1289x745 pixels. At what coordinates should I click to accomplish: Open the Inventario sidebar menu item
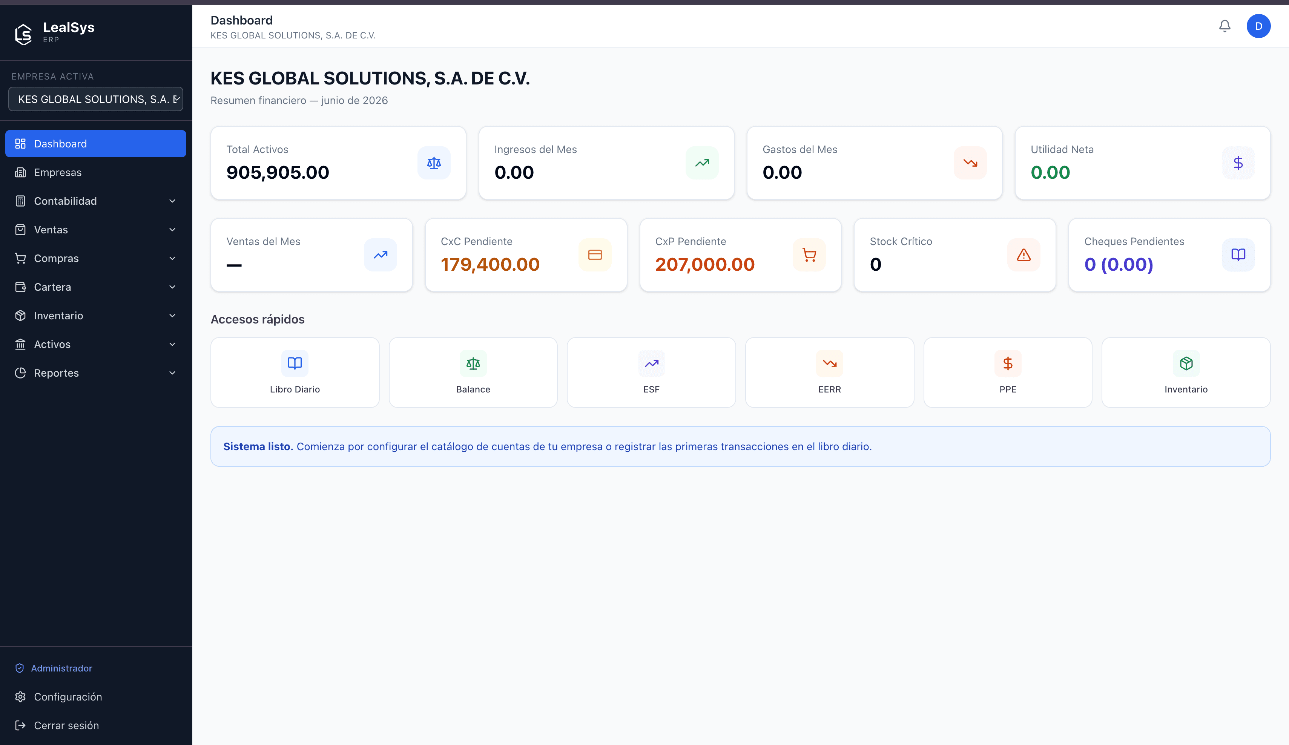[x=96, y=316]
